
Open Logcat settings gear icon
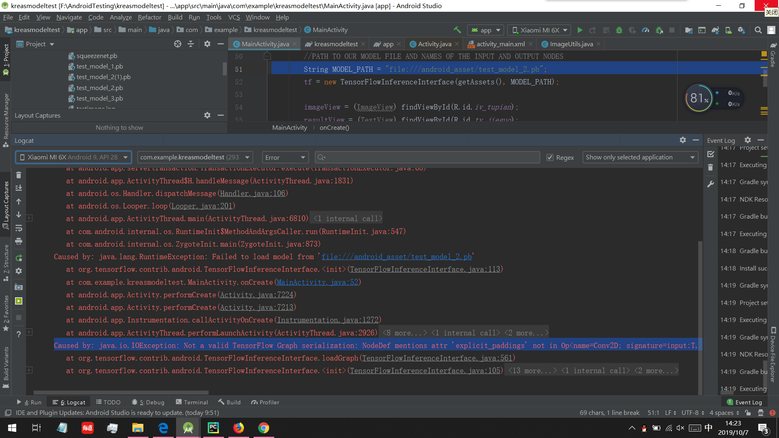(x=683, y=140)
